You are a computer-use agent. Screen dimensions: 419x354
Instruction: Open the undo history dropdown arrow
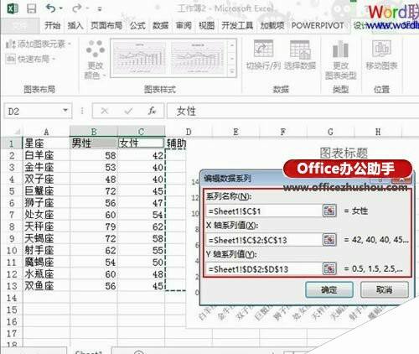[x=60, y=9]
